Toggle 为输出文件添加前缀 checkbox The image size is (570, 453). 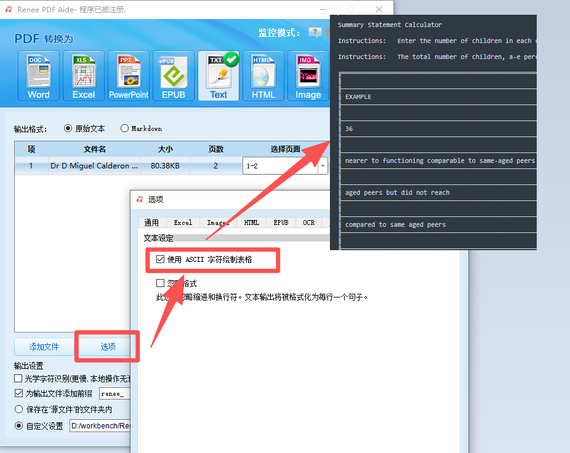(x=18, y=393)
